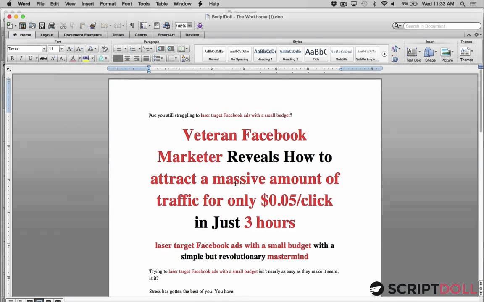
Task: Click the Sort A-Z icon
Action: click(185, 58)
